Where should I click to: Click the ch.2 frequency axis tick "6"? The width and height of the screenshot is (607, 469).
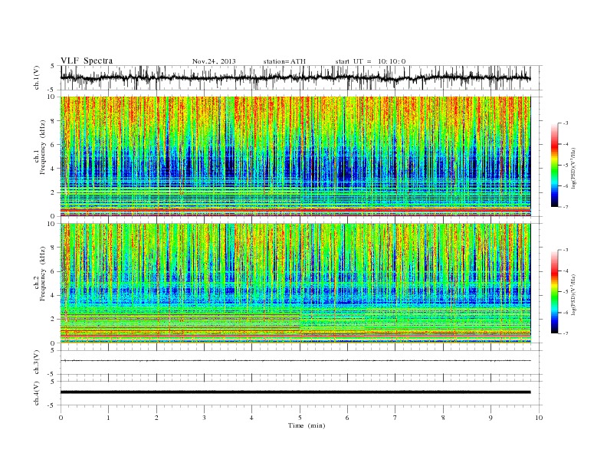tap(54, 271)
